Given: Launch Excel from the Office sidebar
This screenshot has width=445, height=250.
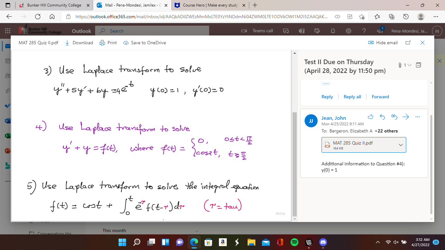Looking at the screenshot, I should (8, 135).
